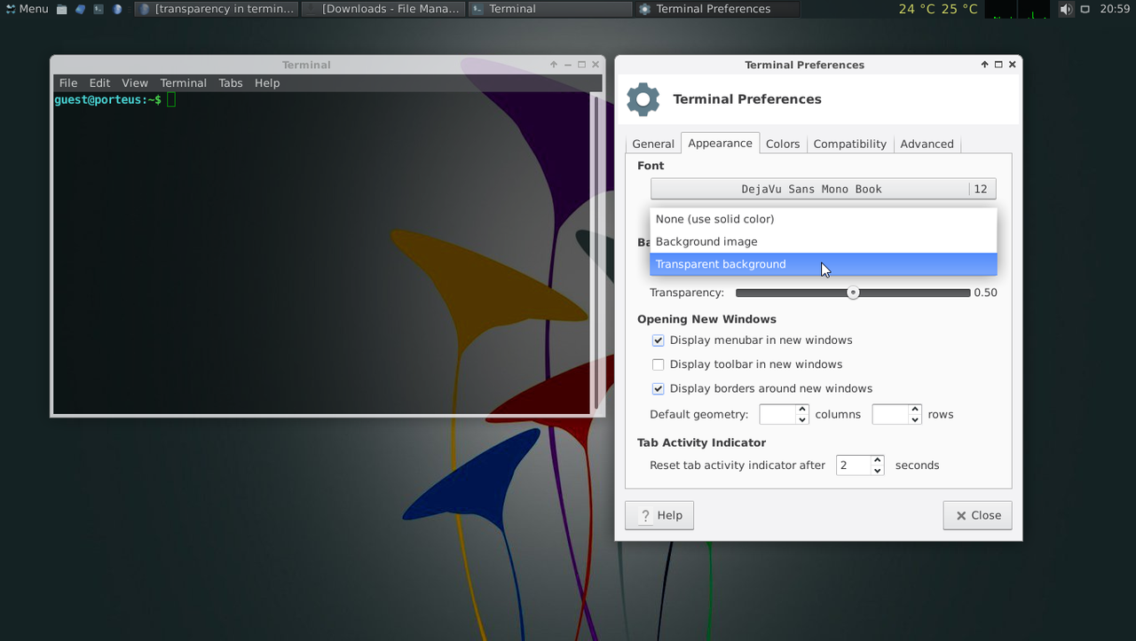
Task: Click the blue eraser-shaped launcher icon
Action: (x=80, y=9)
